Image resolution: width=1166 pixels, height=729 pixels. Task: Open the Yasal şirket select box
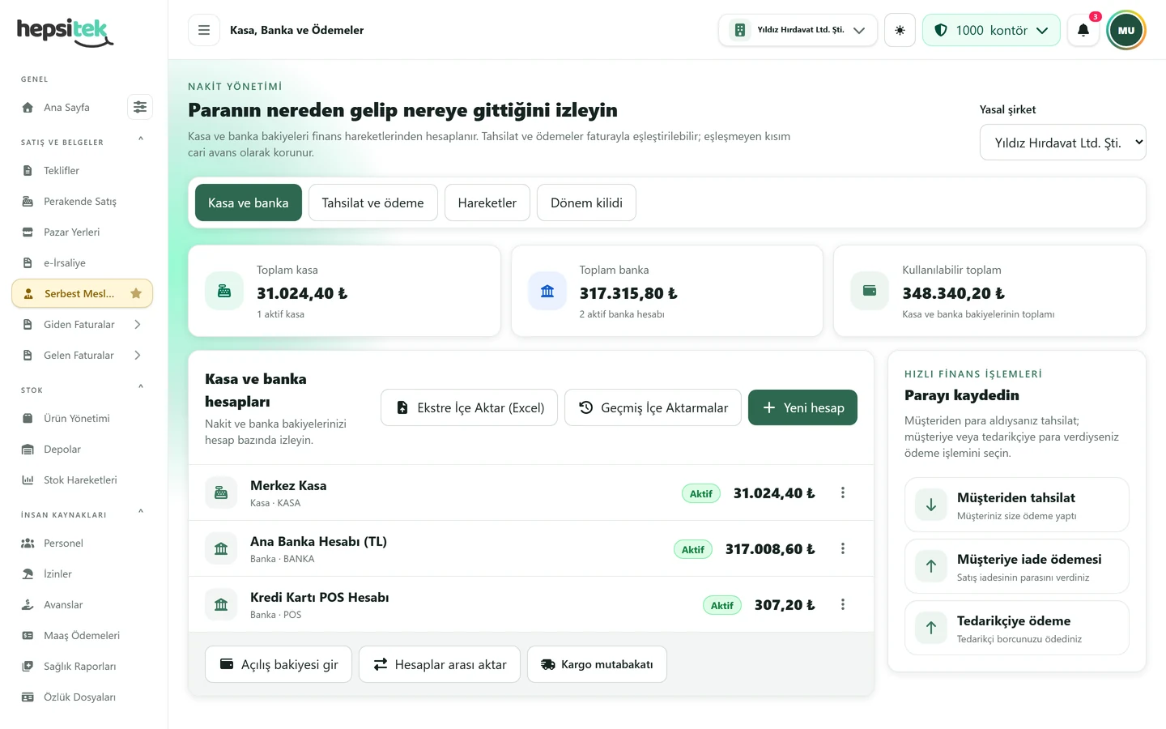click(1062, 143)
